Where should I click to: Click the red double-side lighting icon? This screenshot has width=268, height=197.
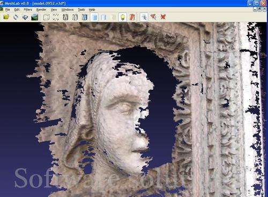tap(132, 17)
